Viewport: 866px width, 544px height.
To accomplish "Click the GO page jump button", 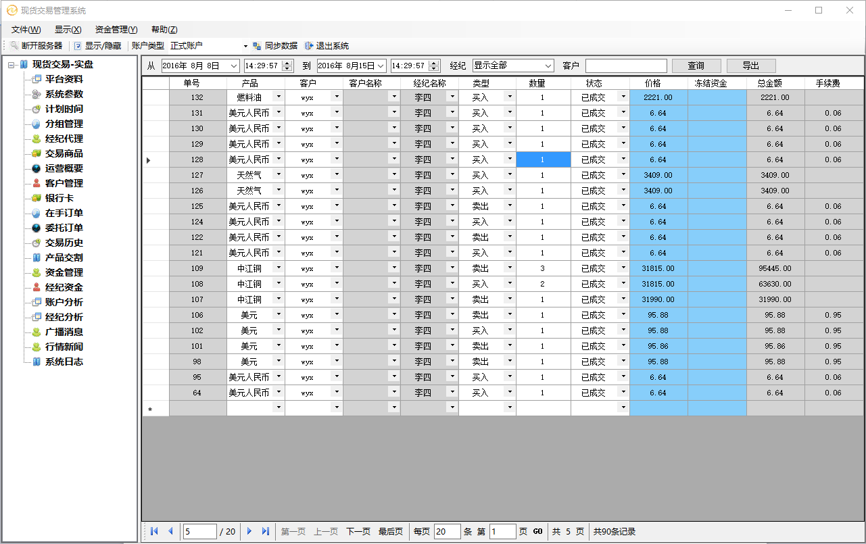I will click(537, 532).
